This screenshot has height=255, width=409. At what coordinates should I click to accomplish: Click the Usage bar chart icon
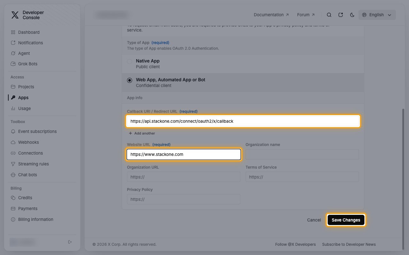click(x=13, y=108)
